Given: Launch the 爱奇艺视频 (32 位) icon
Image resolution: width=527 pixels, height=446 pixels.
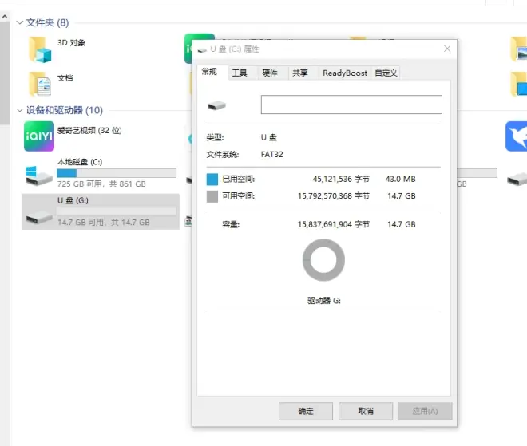Looking at the screenshot, I should [38, 136].
